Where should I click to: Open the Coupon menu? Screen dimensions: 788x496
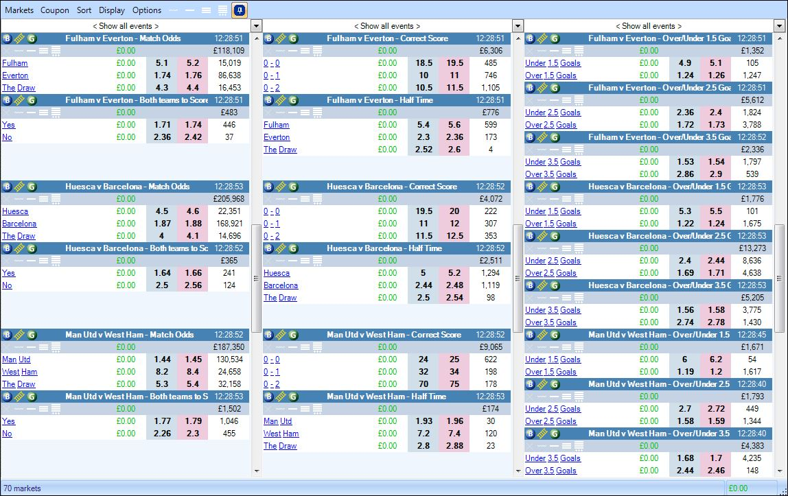[54, 10]
